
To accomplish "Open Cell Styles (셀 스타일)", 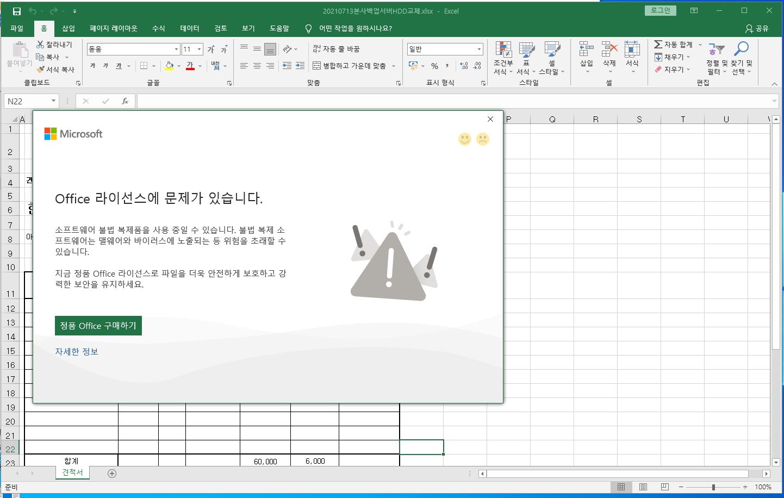I will [x=552, y=58].
